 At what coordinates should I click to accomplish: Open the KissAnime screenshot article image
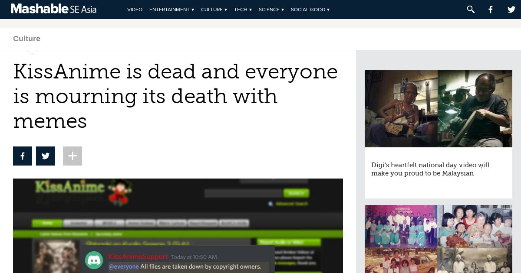(x=178, y=226)
